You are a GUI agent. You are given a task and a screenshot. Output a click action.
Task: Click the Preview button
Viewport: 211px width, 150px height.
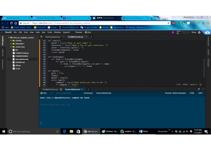pos(79,32)
